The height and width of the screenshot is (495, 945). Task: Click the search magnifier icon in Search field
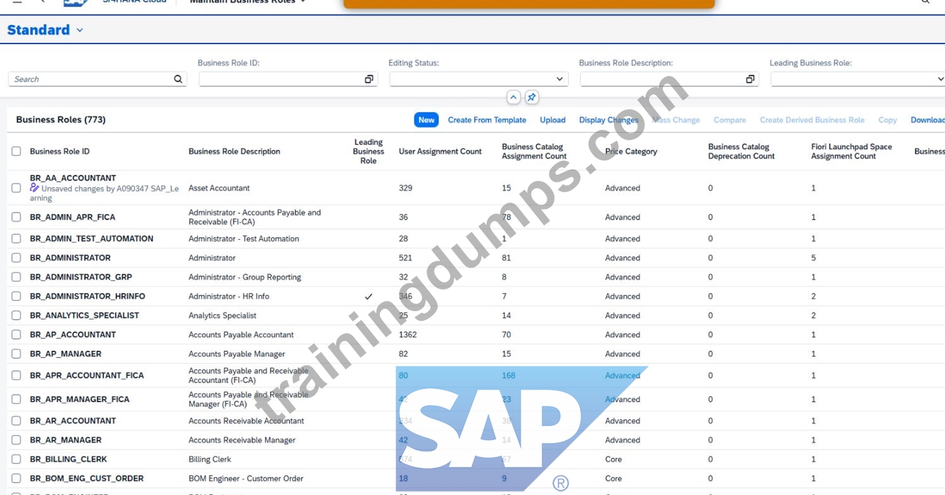(178, 79)
